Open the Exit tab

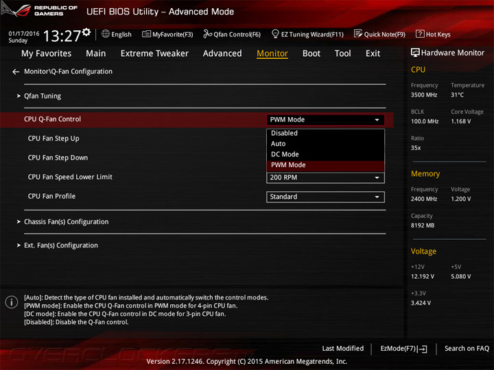click(x=373, y=53)
